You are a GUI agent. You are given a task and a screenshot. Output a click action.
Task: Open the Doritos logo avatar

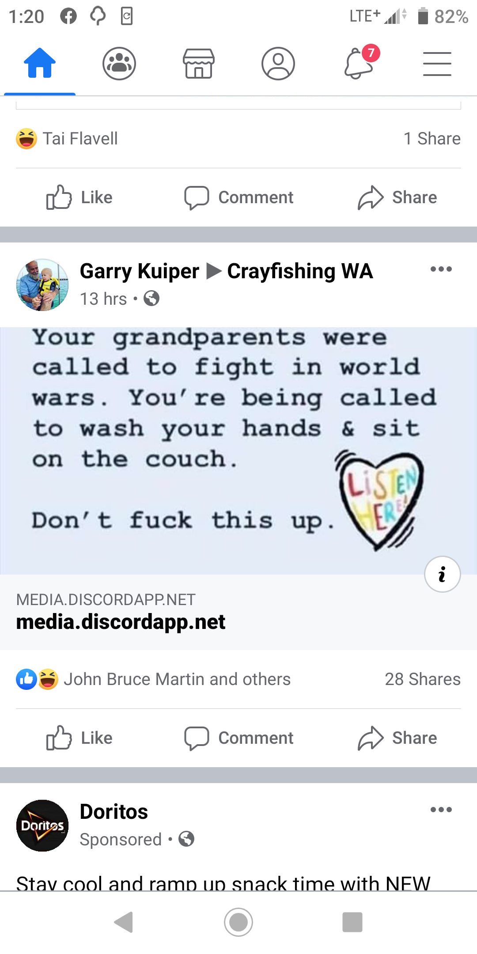coord(42,825)
